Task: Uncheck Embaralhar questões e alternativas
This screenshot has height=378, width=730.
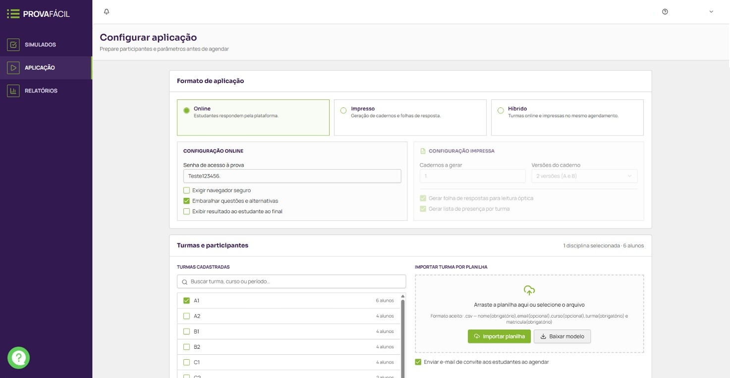Action: coord(187,201)
